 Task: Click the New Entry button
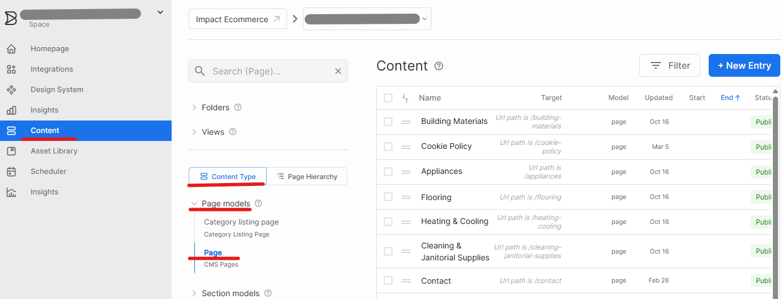744,65
